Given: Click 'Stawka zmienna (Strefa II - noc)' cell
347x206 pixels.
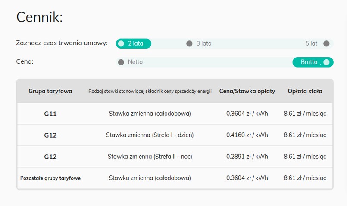Looking at the screenshot, I should 150,157.
